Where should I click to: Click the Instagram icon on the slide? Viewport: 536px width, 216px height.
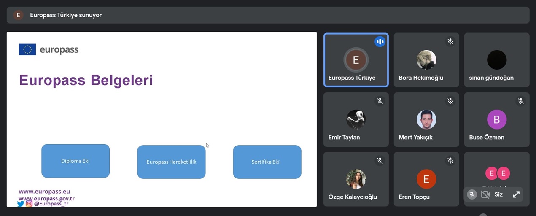click(29, 204)
